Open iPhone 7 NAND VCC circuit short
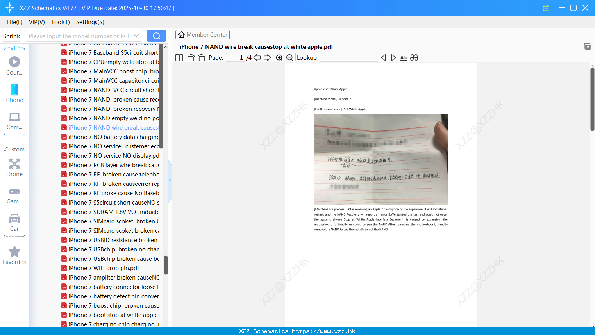This screenshot has width=595, height=335. 110,90
